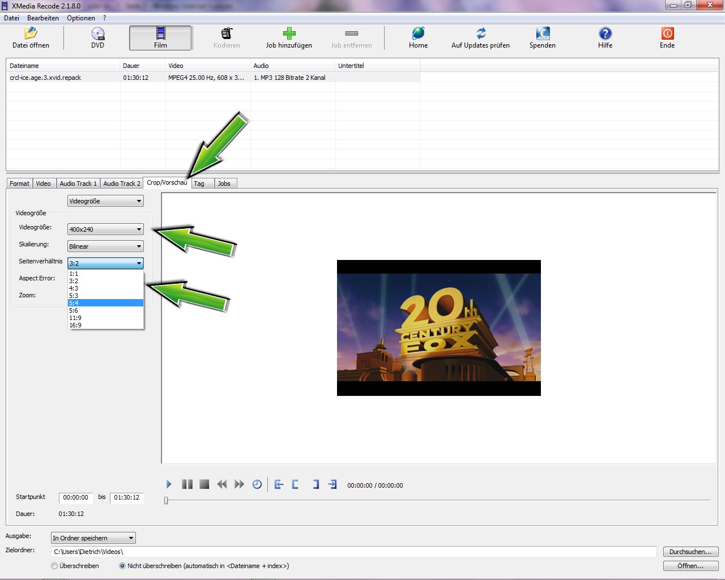Screen dimensions: 725x580
Task: Open the Datei menu
Action: tap(11, 18)
